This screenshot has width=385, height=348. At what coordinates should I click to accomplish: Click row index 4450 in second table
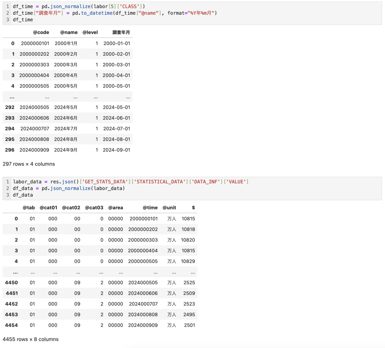point(12,283)
